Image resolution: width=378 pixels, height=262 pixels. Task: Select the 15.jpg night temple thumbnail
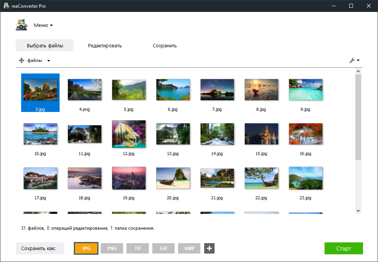[261, 134]
